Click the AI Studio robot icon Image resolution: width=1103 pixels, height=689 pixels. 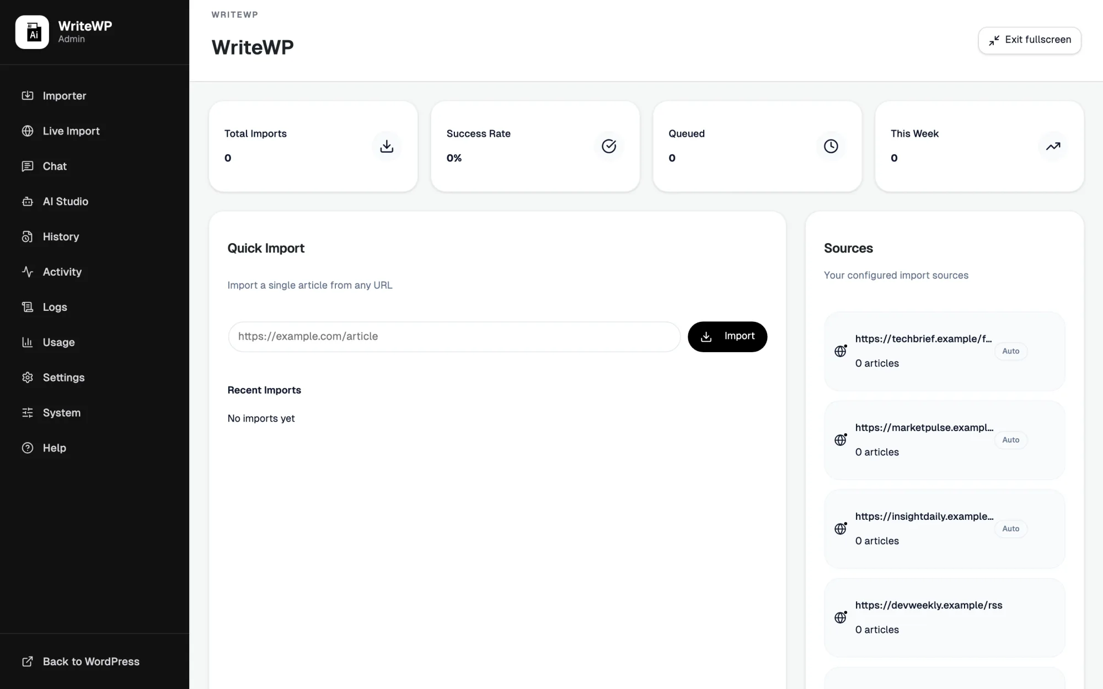(28, 201)
